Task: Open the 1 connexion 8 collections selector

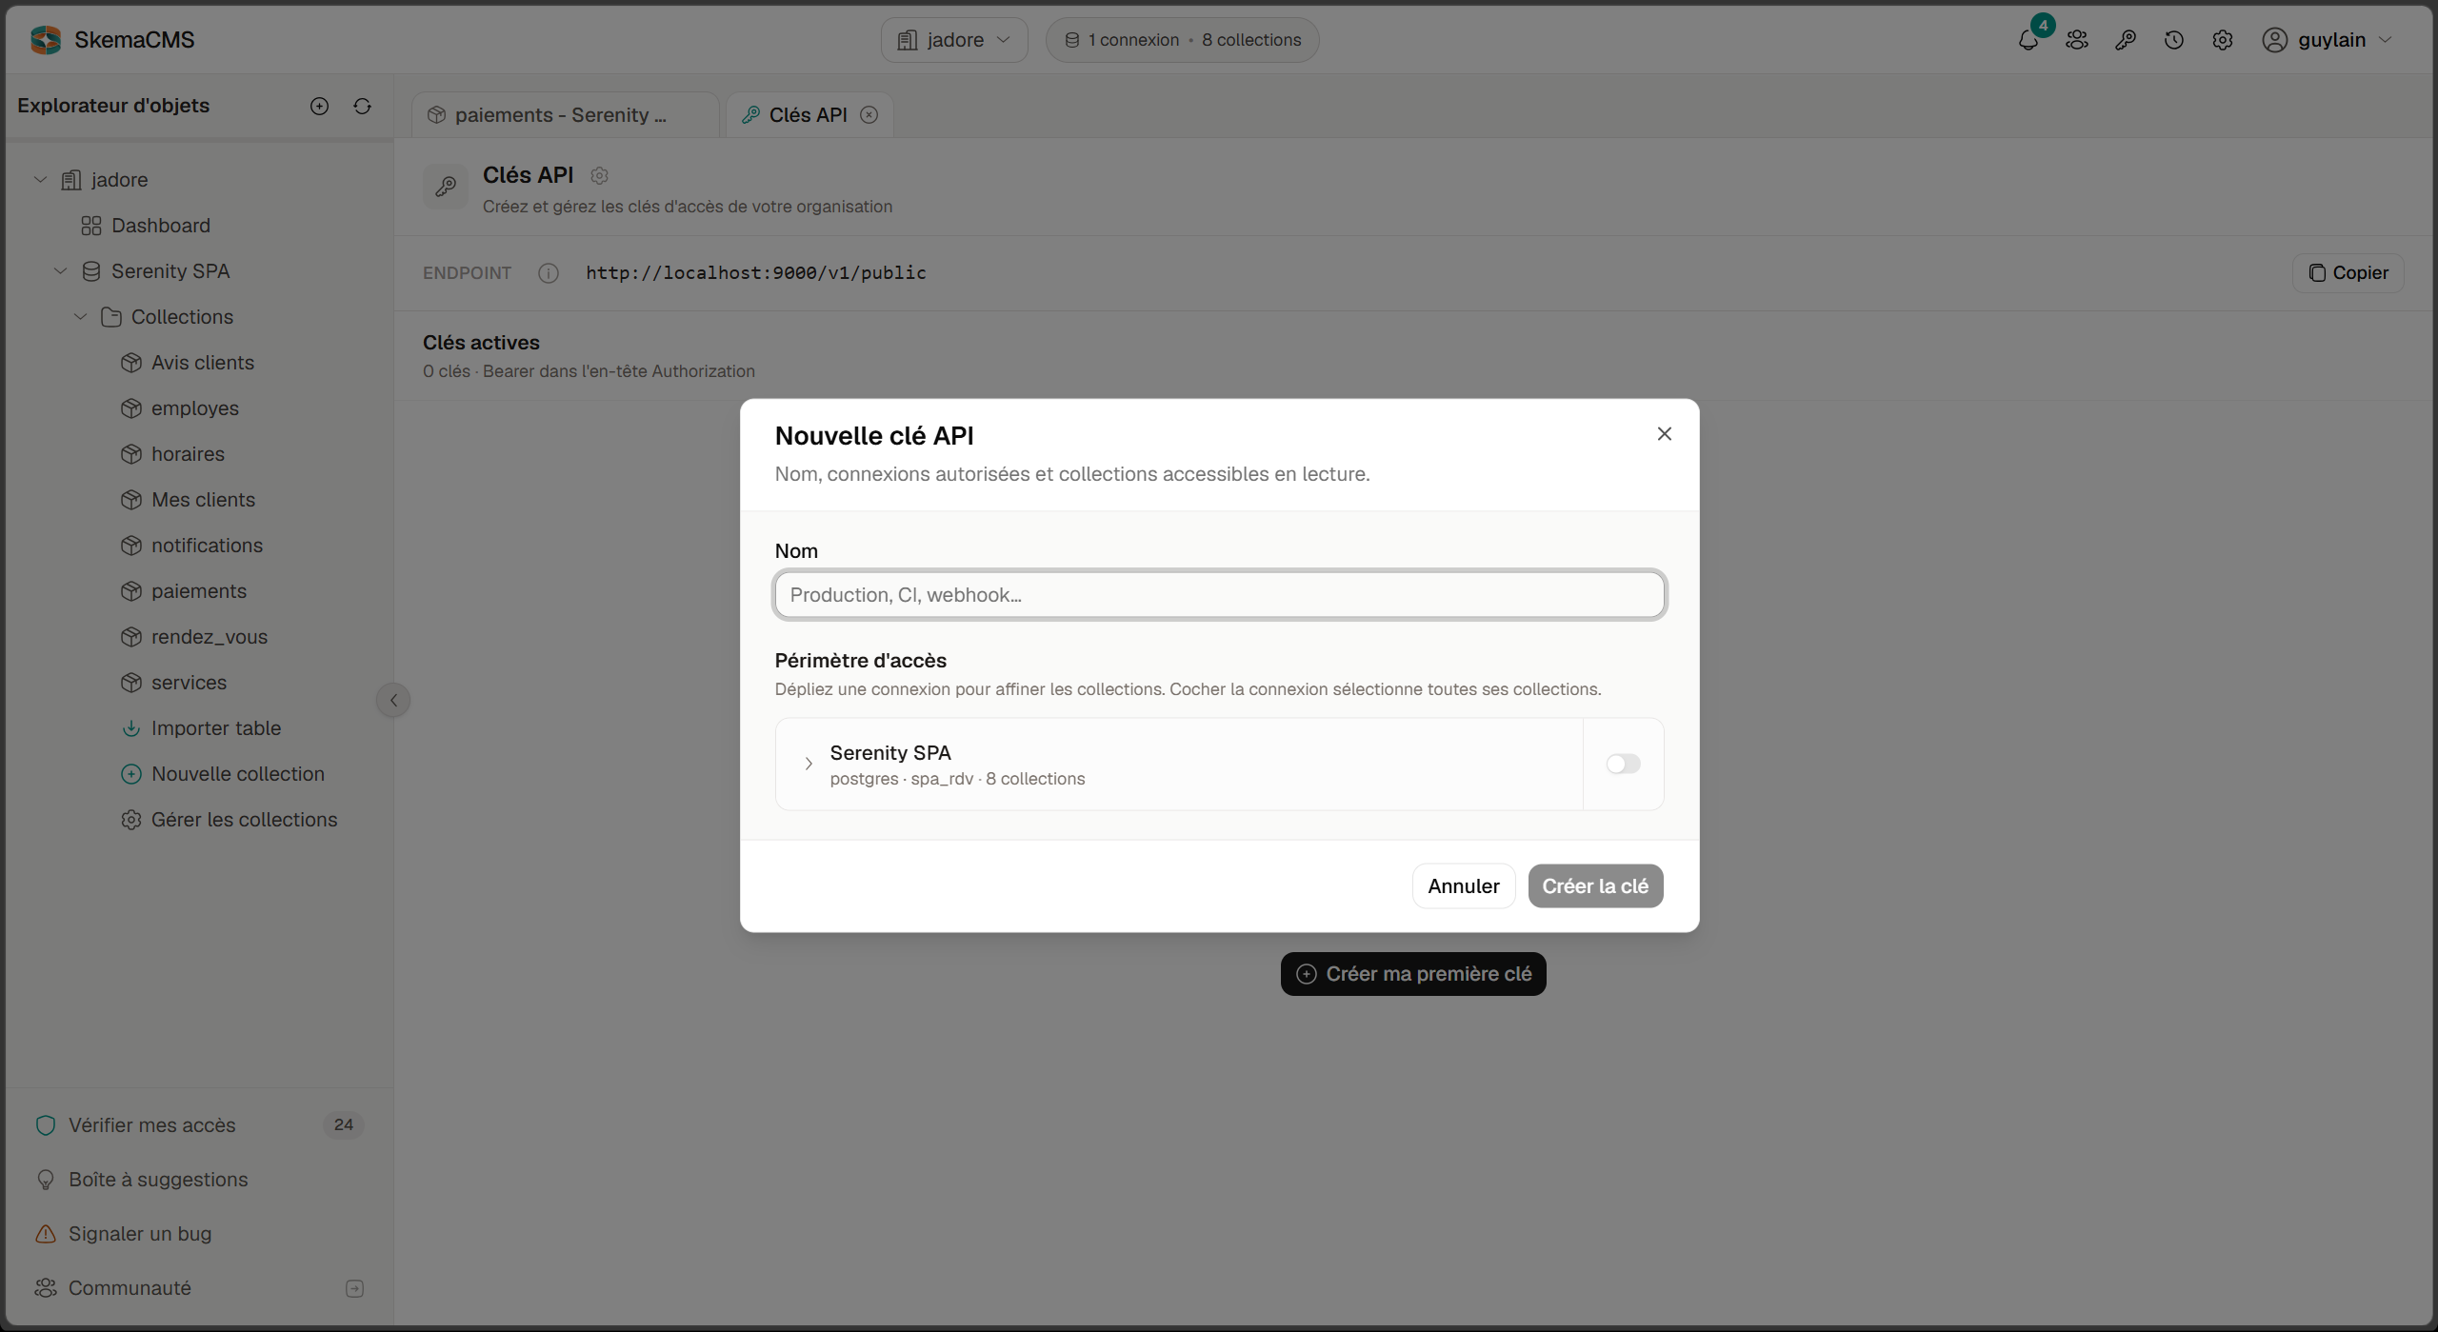Action: tap(1182, 40)
